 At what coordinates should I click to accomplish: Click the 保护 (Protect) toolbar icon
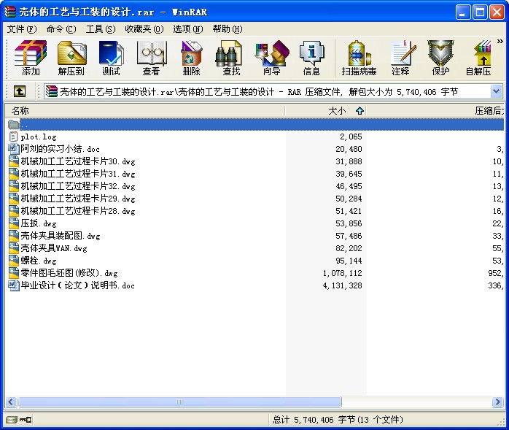(x=440, y=58)
